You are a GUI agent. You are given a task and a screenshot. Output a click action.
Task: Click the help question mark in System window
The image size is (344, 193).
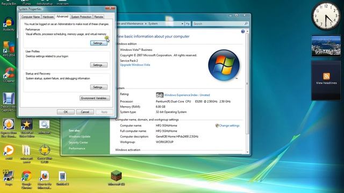(x=242, y=32)
